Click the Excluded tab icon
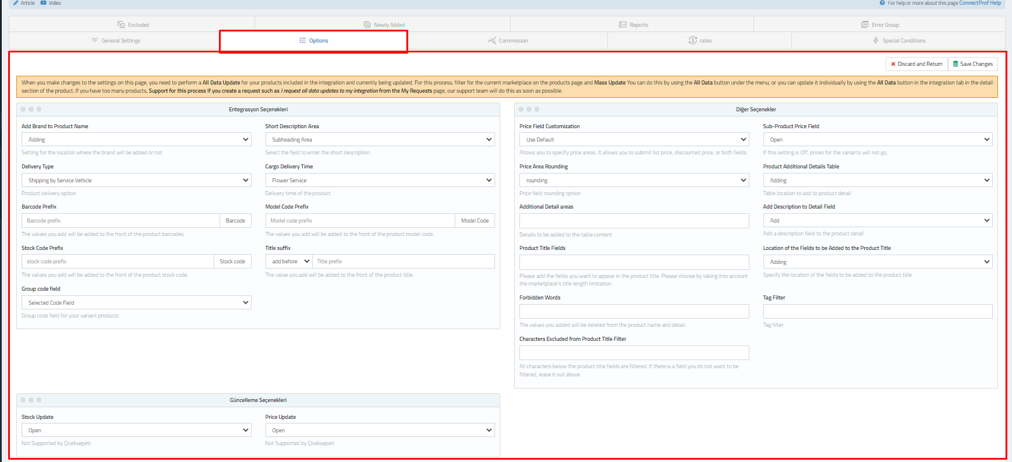 (x=121, y=24)
